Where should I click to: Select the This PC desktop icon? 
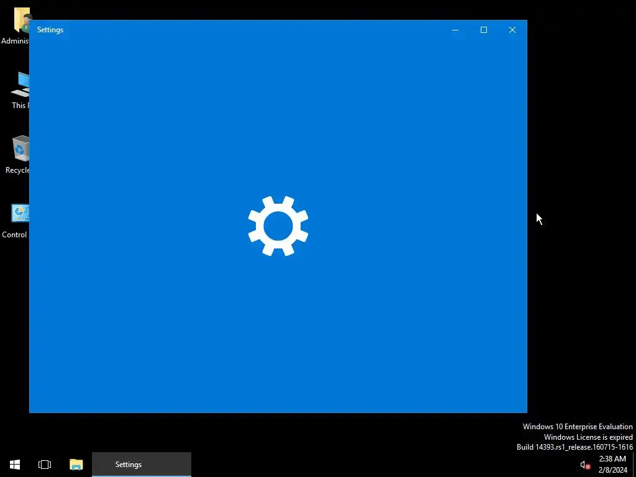19,91
